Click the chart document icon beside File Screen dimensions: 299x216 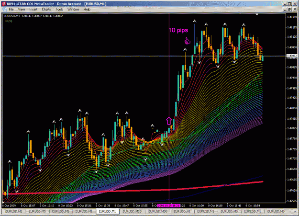[4, 9]
